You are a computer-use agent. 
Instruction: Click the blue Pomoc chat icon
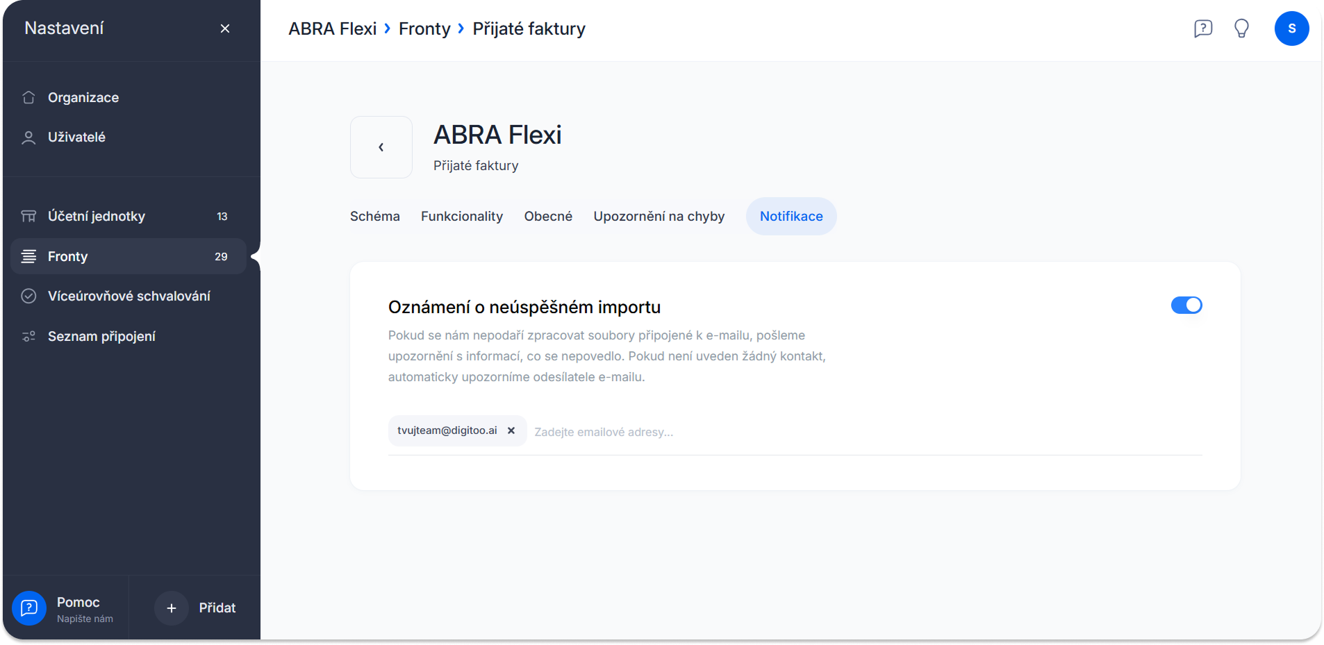[29, 608]
